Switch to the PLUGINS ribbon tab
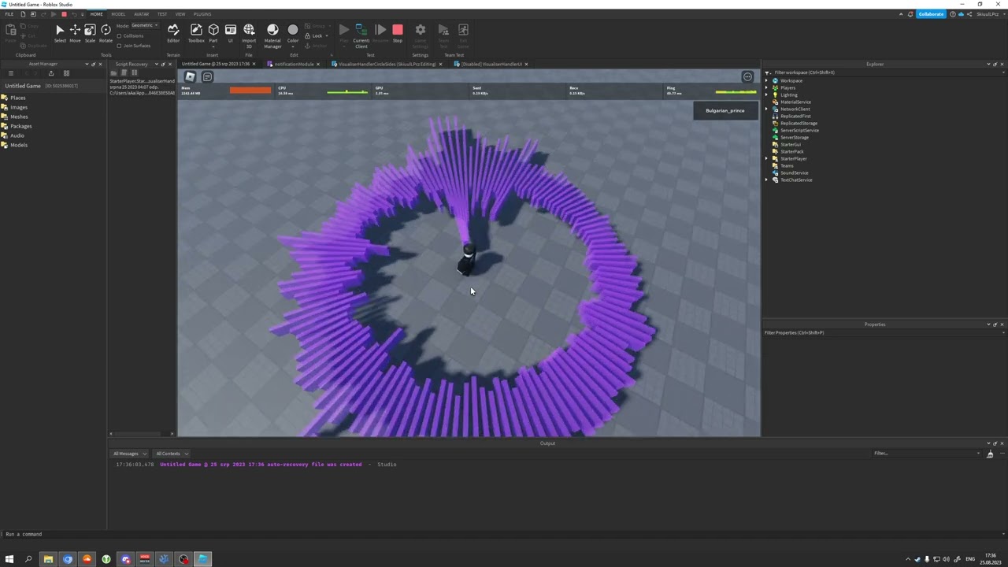This screenshot has height=567, width=1008. coord(202,14)
